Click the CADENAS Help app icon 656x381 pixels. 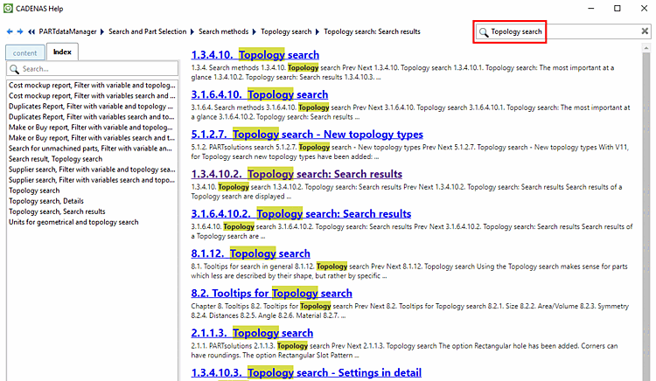pos(8,9)
